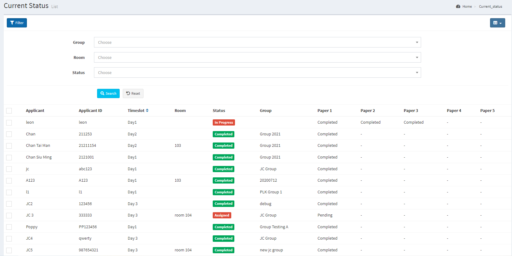Click the Reset undo-arrow button

(x=133, y=93)
